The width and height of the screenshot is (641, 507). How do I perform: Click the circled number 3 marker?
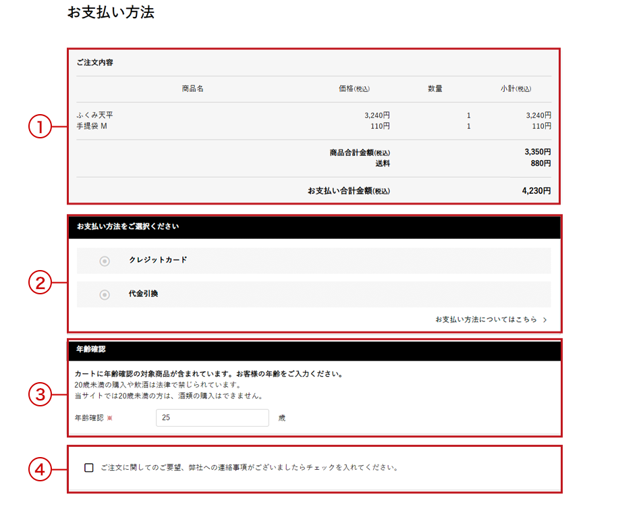click(x=40, y=394)
